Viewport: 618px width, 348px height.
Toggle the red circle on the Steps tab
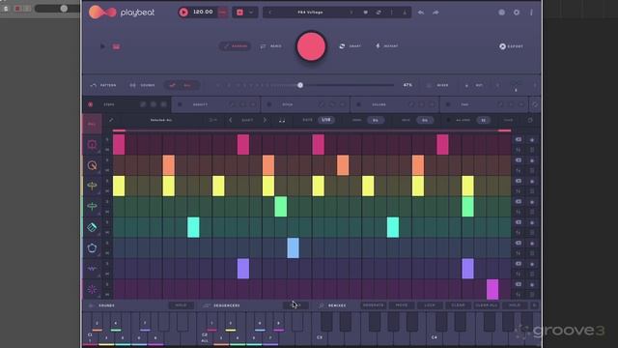[90, 104]
